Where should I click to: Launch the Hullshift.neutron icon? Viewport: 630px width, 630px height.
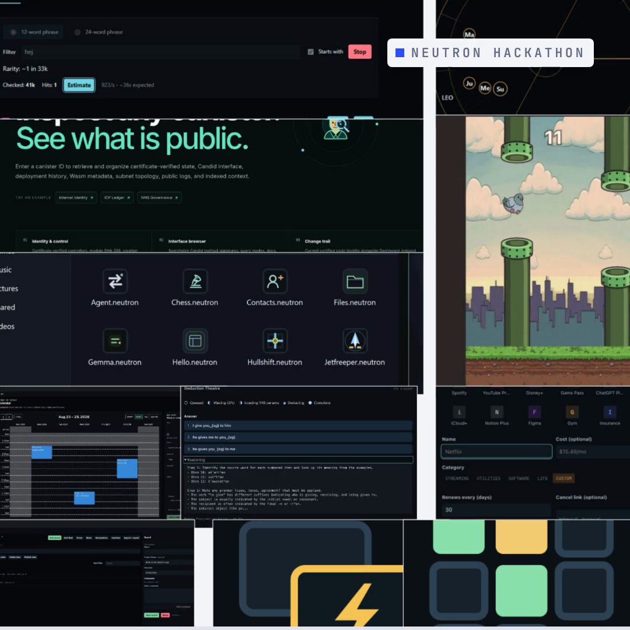(x=275, y=341)
